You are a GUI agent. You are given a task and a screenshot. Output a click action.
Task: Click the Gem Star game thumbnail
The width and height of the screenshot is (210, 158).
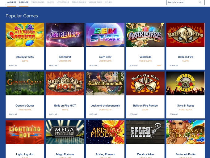105,35
